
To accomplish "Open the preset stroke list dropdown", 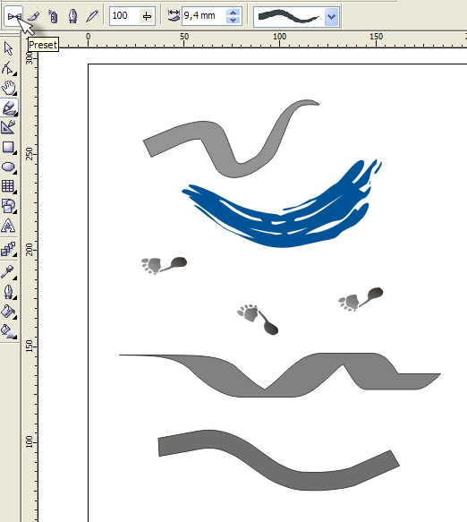I will click(x=331, y=16).
